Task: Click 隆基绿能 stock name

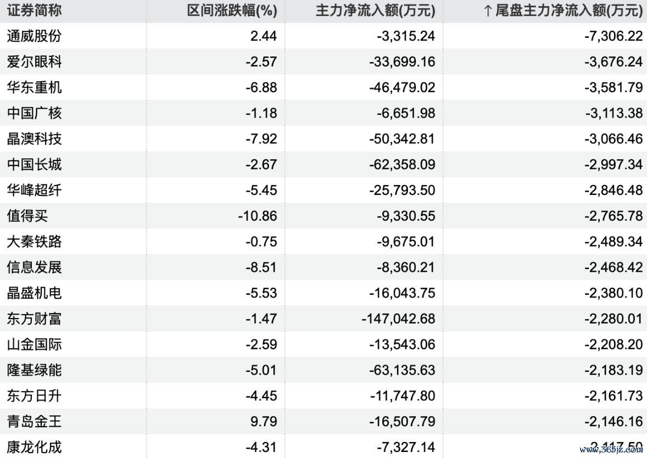Action: click(34, 370)
